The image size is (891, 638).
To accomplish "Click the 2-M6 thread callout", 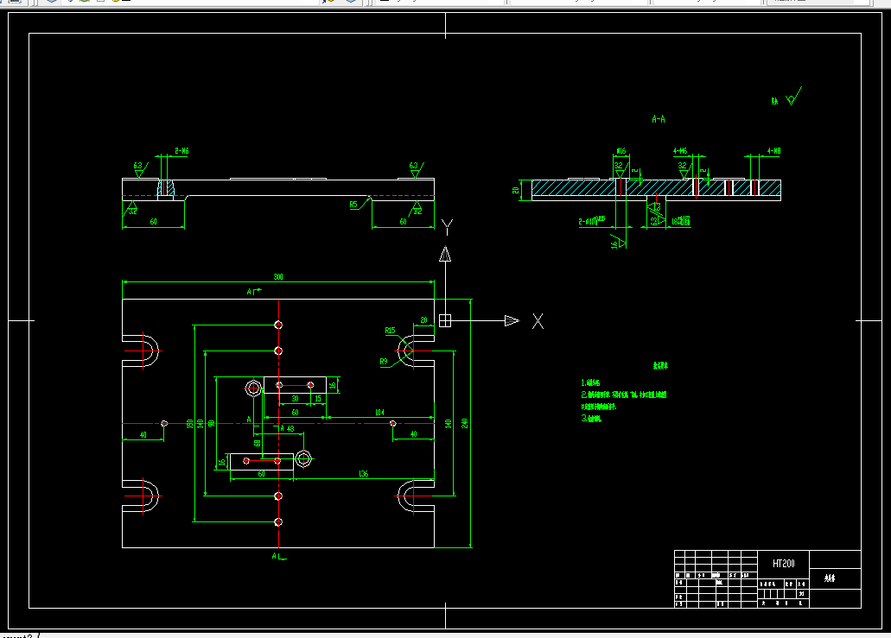I will pos(181,151).
